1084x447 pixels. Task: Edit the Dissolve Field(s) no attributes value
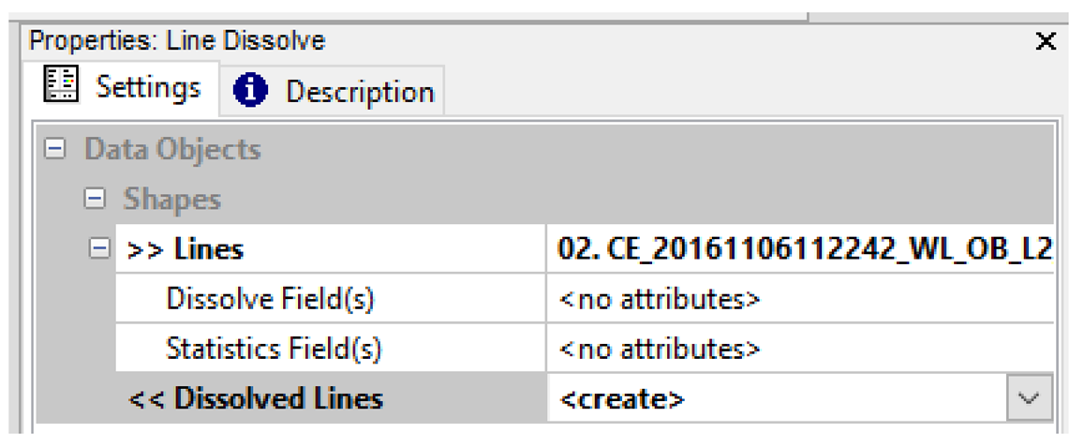660,300
